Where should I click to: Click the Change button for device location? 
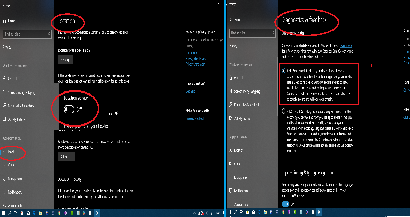[66, 60]
